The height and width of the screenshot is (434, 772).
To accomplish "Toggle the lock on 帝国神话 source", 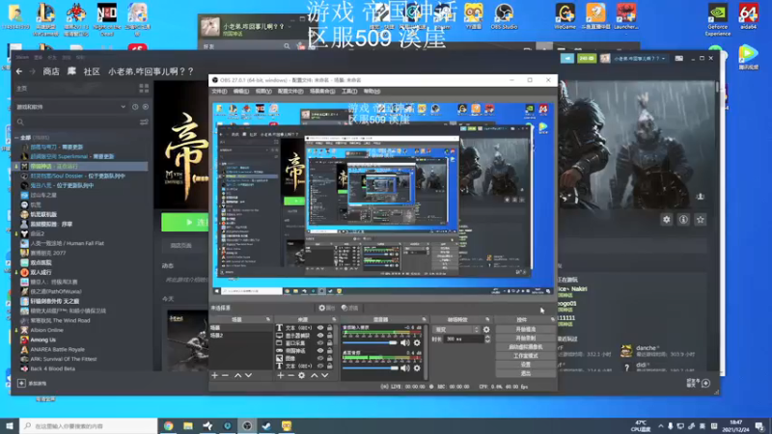I will coord(330,351).
